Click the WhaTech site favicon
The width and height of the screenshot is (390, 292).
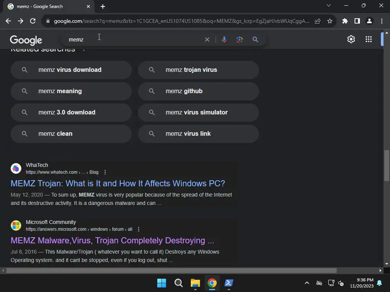[x=16, y=168]
